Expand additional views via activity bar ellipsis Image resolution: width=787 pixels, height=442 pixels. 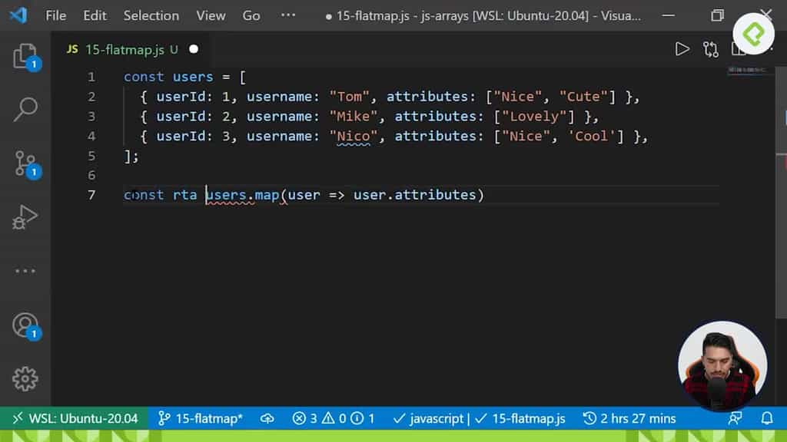[25, 270]
